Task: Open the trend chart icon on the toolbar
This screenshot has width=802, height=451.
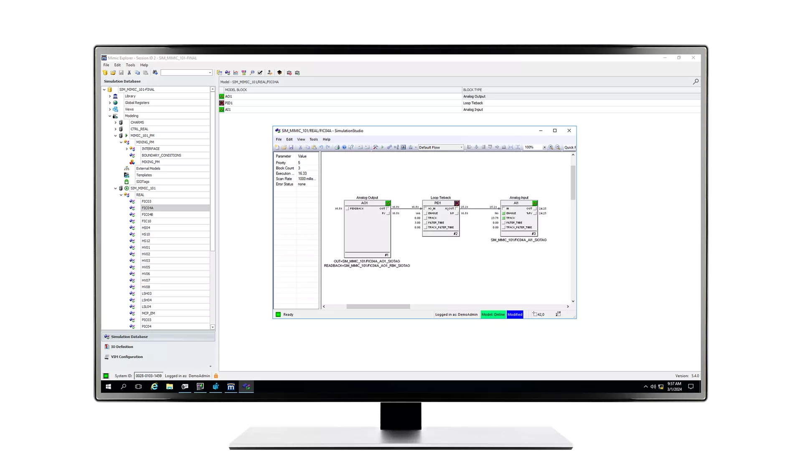Action: pyautogui.click(x=235, y=72)
